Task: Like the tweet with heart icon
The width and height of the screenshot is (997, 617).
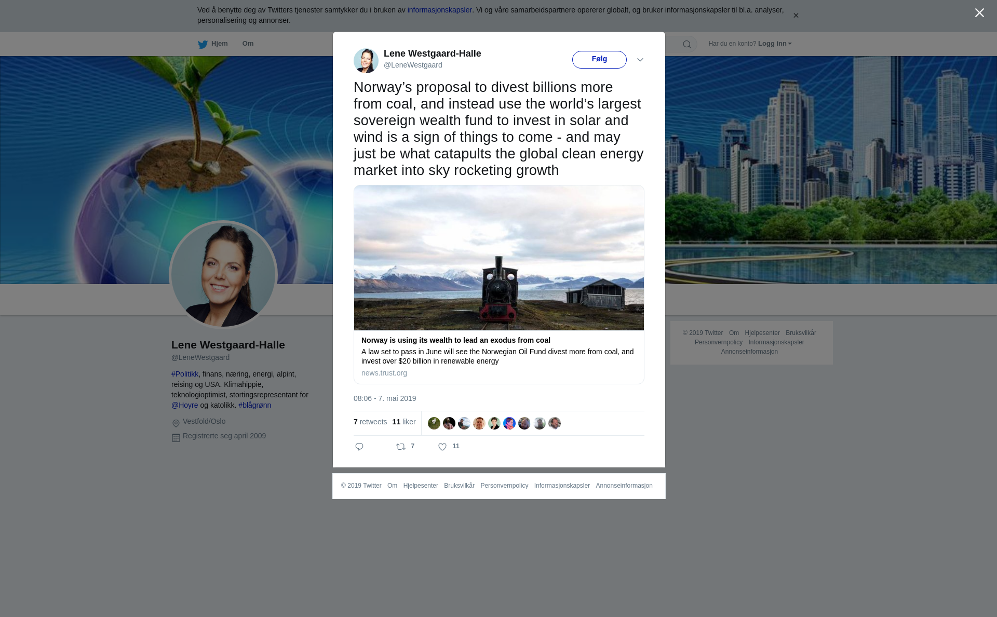Action: point(442,447)
